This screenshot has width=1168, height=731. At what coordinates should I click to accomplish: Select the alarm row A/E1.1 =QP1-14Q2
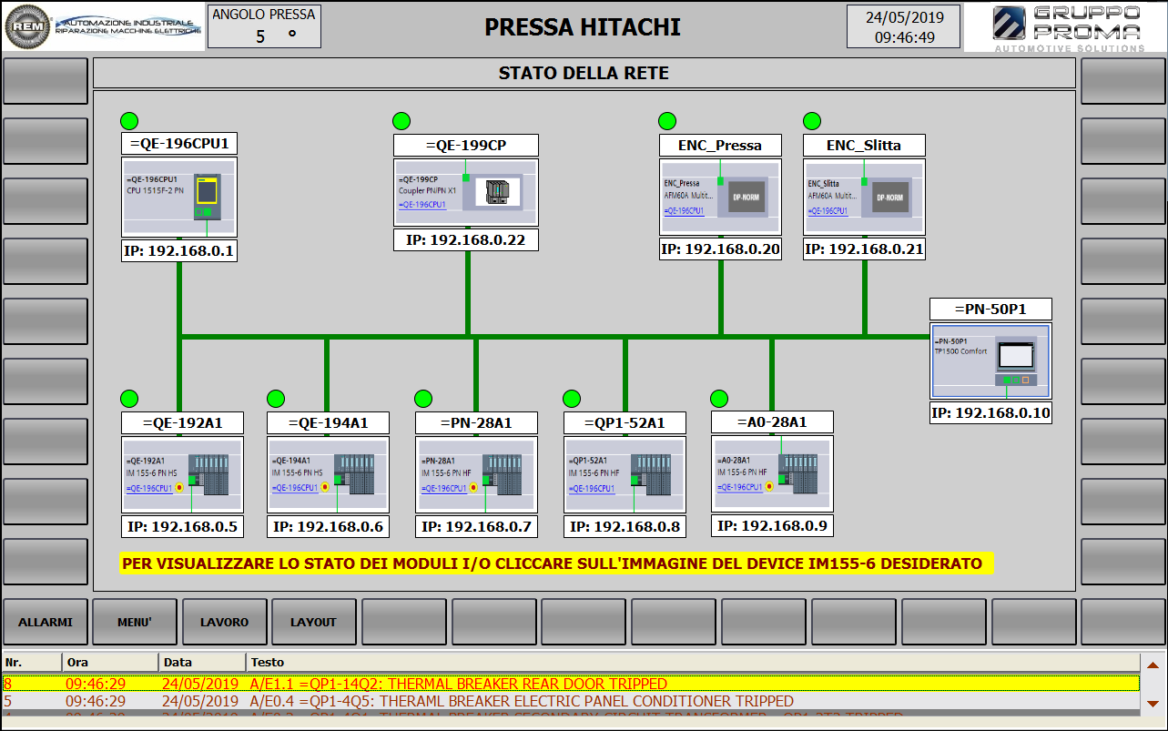571,684
